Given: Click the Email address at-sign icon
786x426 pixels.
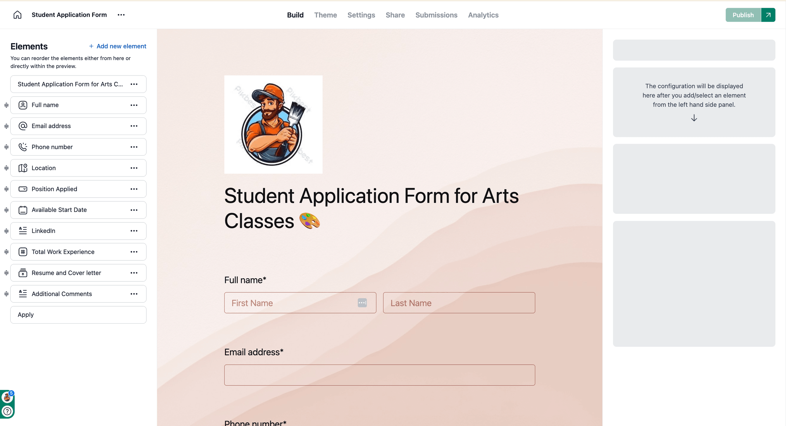Looking at the screenshot, I should point(23,126).
